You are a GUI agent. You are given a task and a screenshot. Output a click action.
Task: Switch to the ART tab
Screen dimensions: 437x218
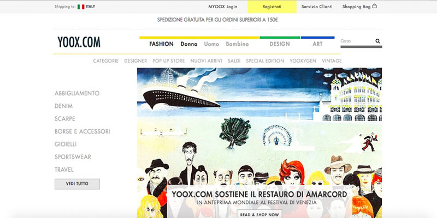317,44
